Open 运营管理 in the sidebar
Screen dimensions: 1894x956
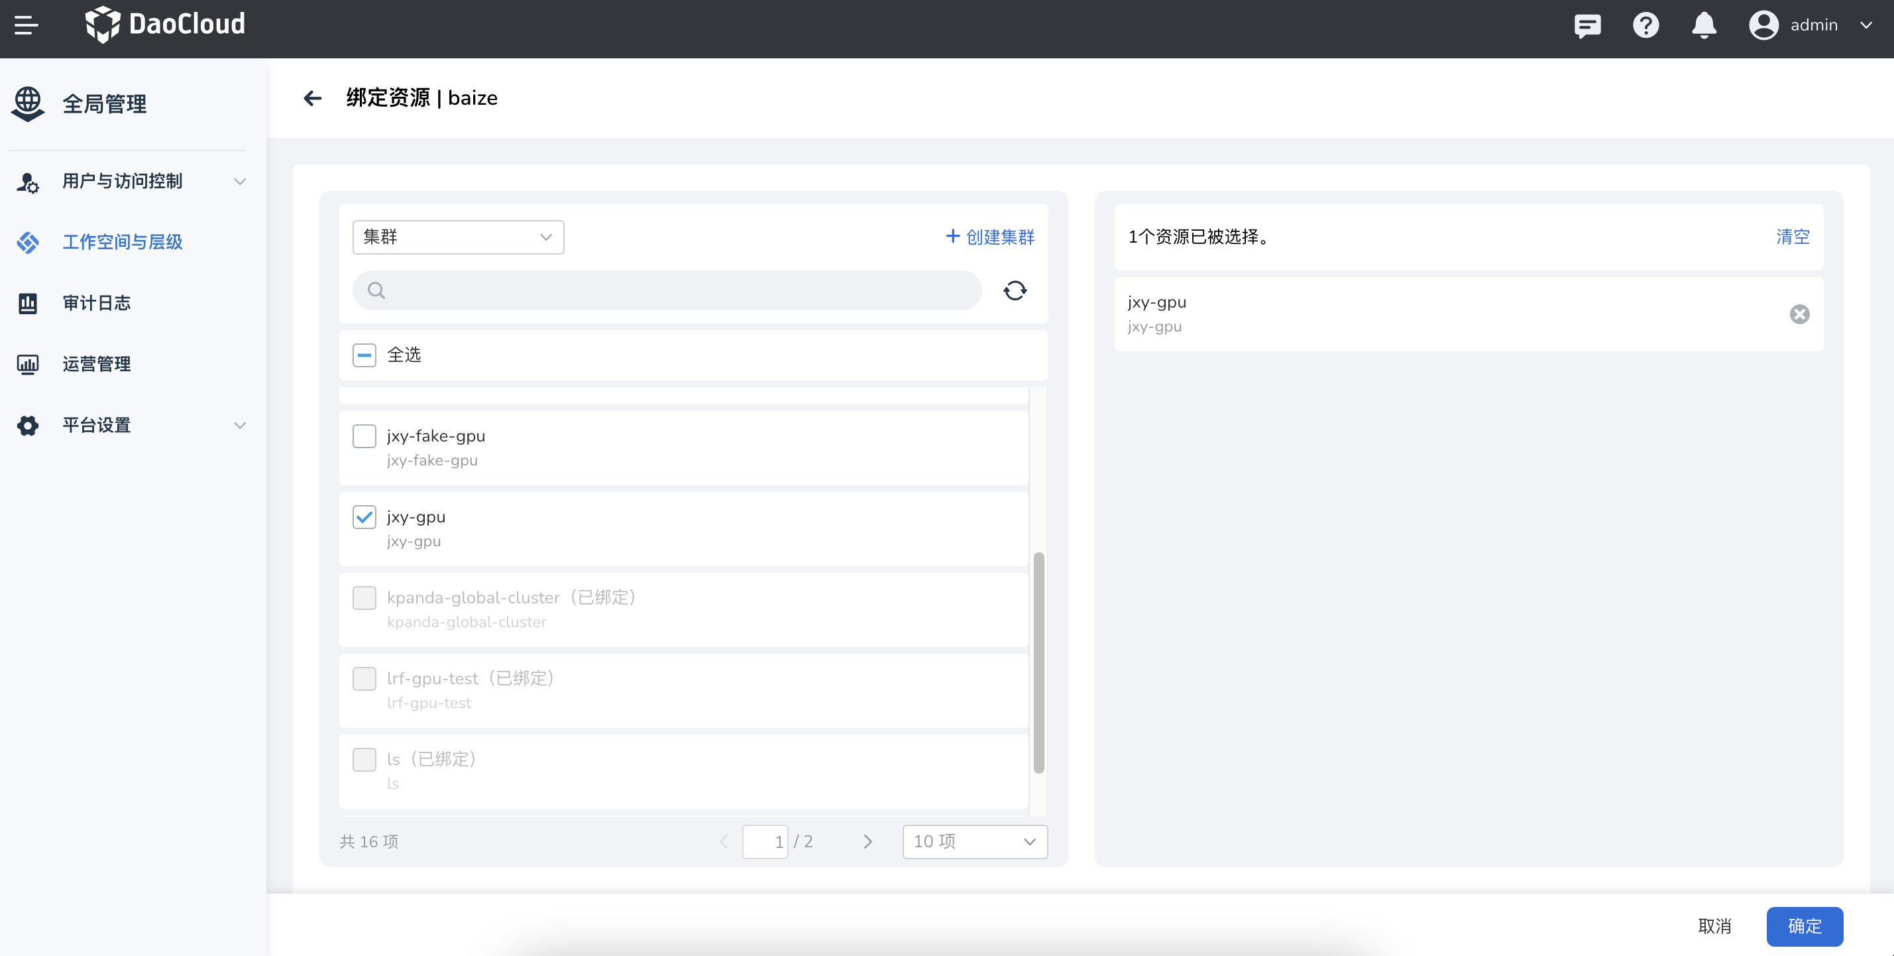point(96,364)
